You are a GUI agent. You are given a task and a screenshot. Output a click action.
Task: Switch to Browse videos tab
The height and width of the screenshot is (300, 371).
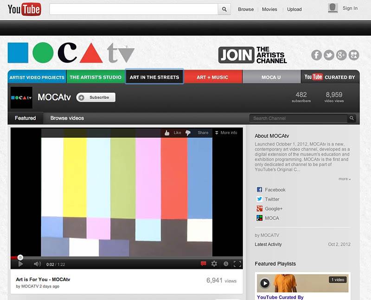click(x=67, y=118)
